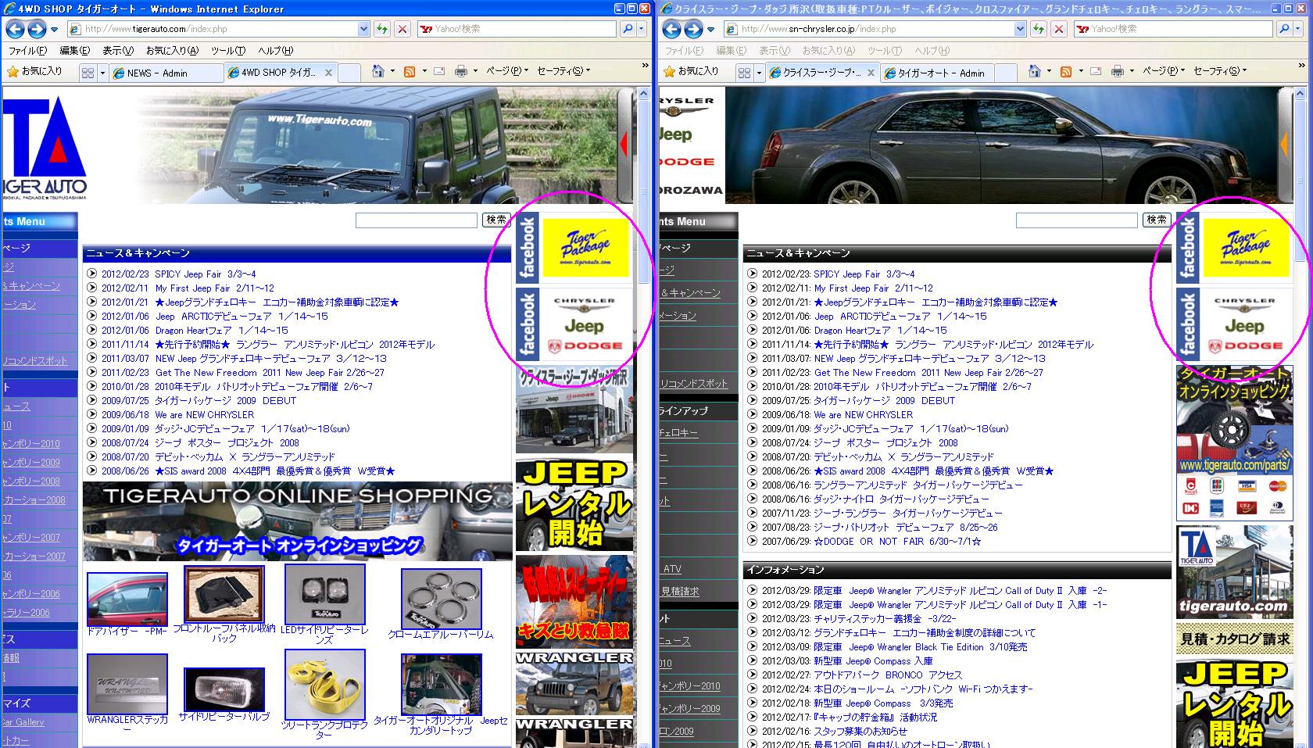Open recent pages dropdown in left window

click(x=54, y=30)
